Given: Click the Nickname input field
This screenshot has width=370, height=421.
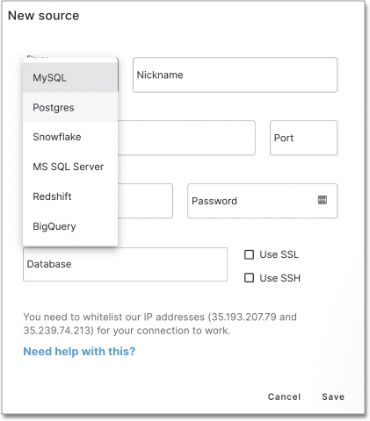Looking at the screenshot, I should pos(235,75).
